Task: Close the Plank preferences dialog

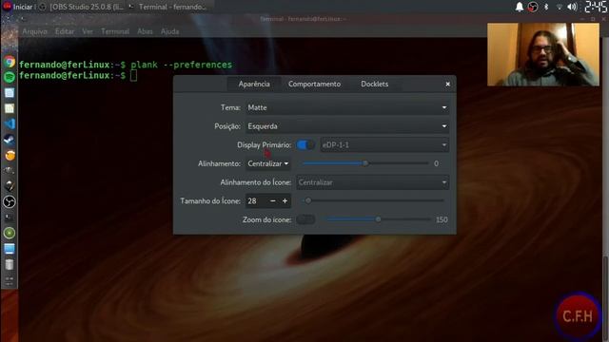Action: pos(447,85)
